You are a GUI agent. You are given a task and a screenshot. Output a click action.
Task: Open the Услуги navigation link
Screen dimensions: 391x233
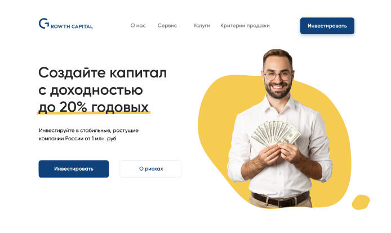point(202,26)
